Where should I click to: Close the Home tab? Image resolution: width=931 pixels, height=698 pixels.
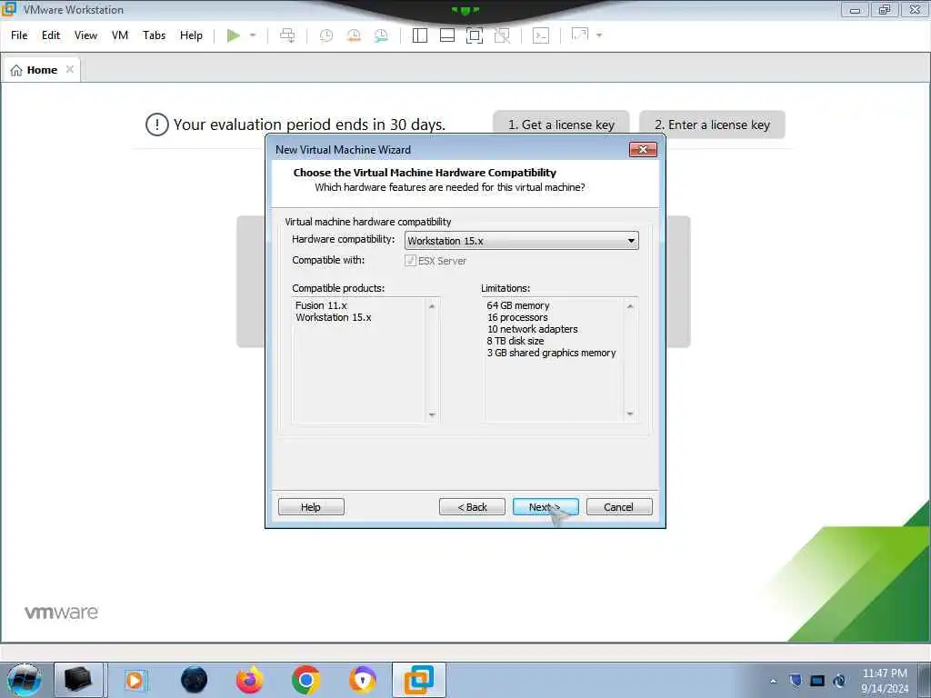(69, 69)
